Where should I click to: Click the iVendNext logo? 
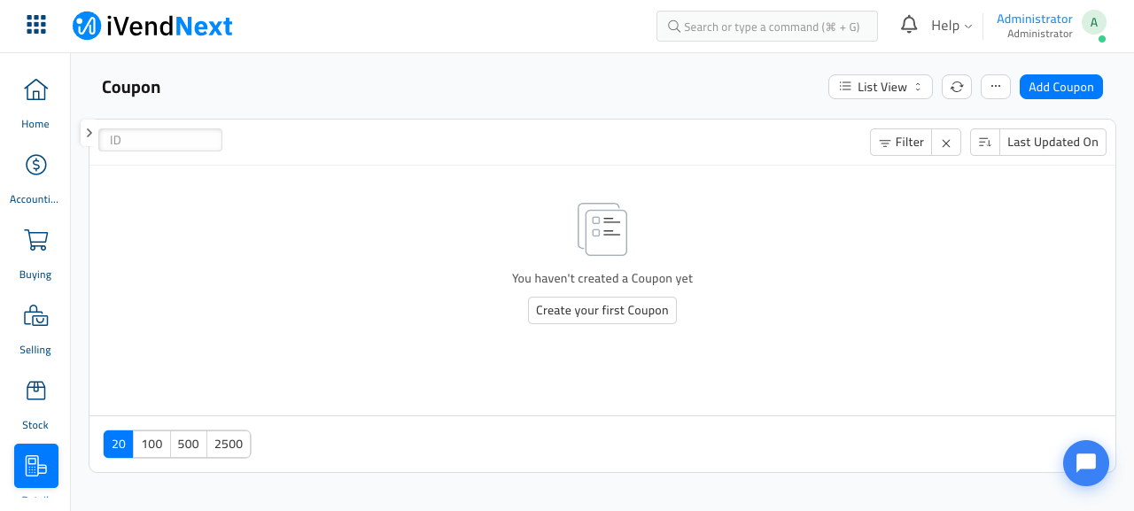[152, 26]
